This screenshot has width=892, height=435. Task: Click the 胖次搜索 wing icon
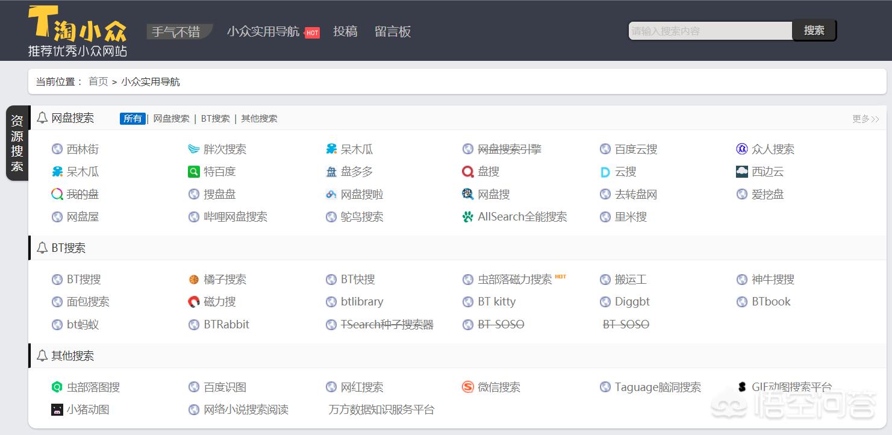[193, 149]
